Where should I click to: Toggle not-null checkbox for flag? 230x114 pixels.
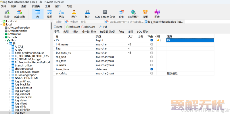click(x=152, y=48)
